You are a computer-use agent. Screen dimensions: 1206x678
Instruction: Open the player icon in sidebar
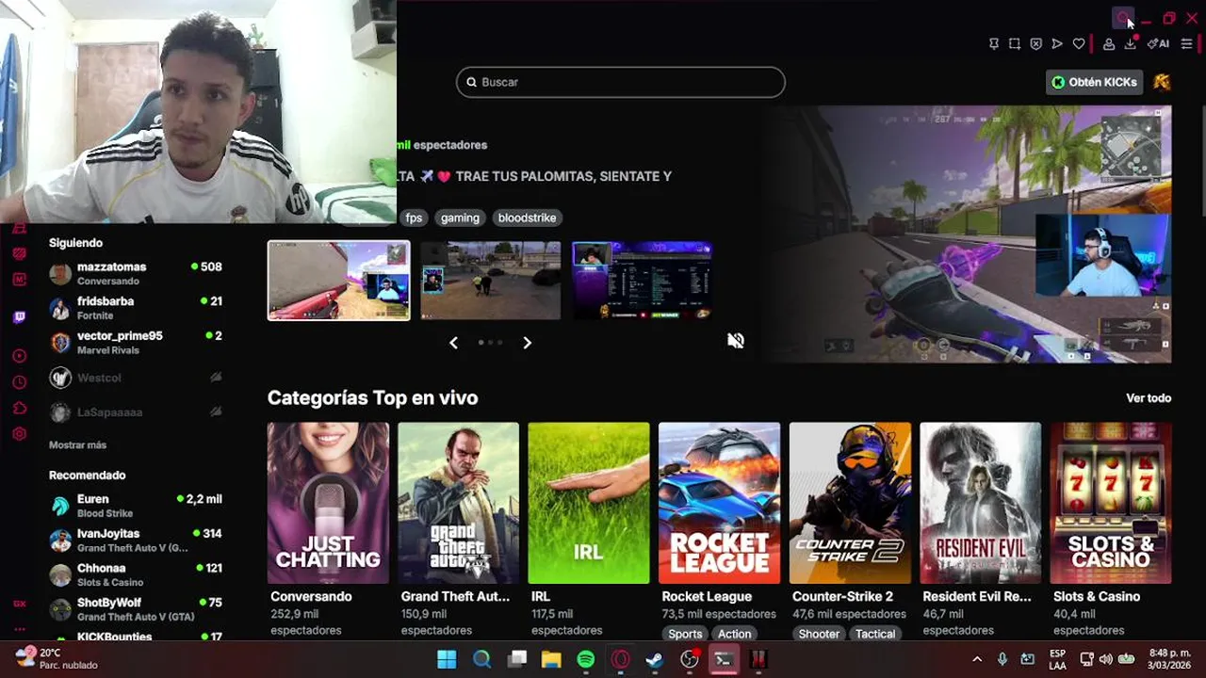pos(20,356)
